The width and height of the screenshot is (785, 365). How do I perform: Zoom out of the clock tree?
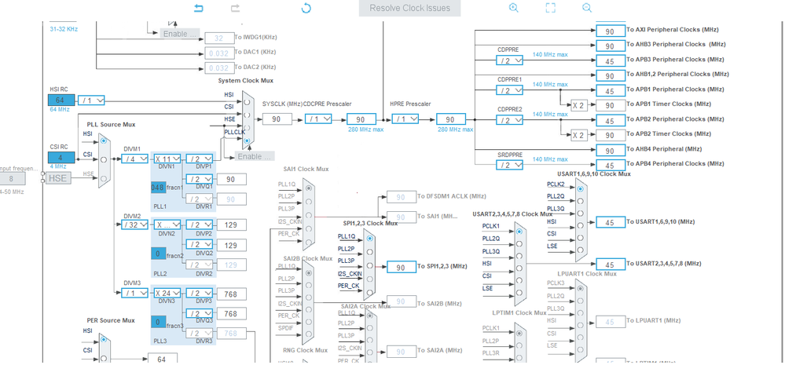[587, 8]
